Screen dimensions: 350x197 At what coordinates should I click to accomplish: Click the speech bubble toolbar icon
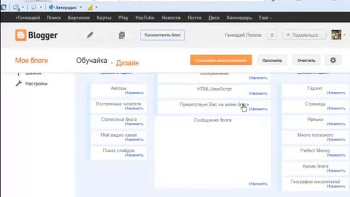pos(34,7)
